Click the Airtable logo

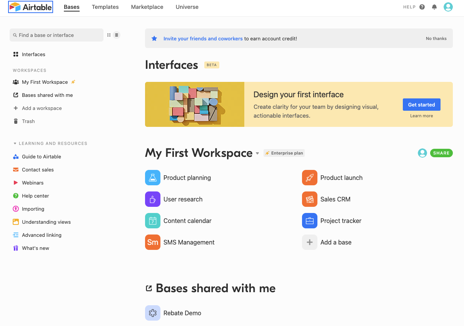[x=30, y=7]
